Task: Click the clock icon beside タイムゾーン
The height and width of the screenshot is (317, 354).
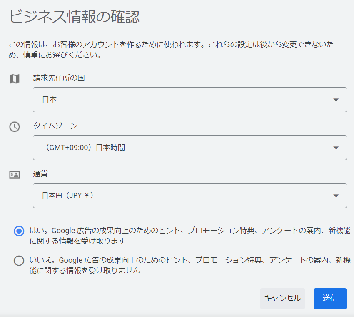Action: (x=15, y=127)
